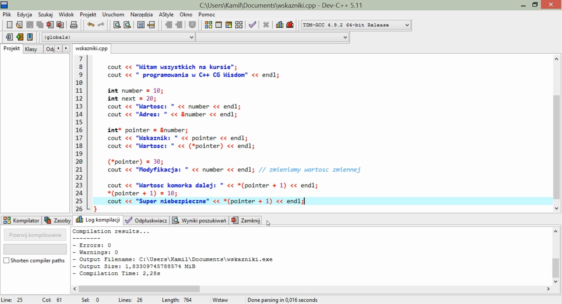The width and height of the screenshot is (562, 304).
Task: Open the Narzędzia menu
Action: coord(142,15)
